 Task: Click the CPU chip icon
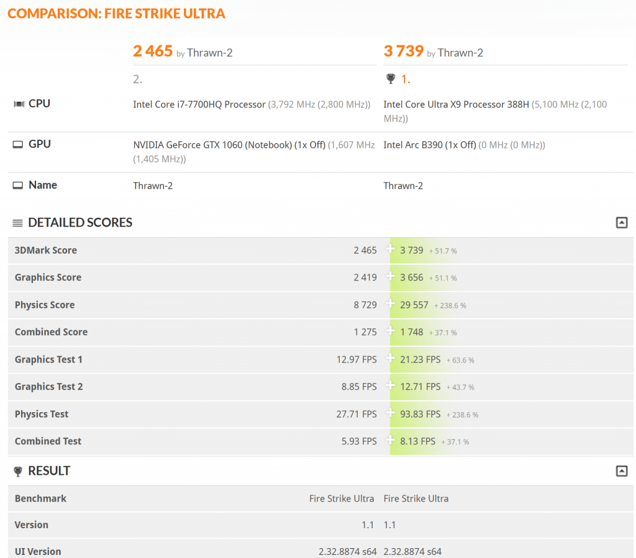click(x=19, y=104)
